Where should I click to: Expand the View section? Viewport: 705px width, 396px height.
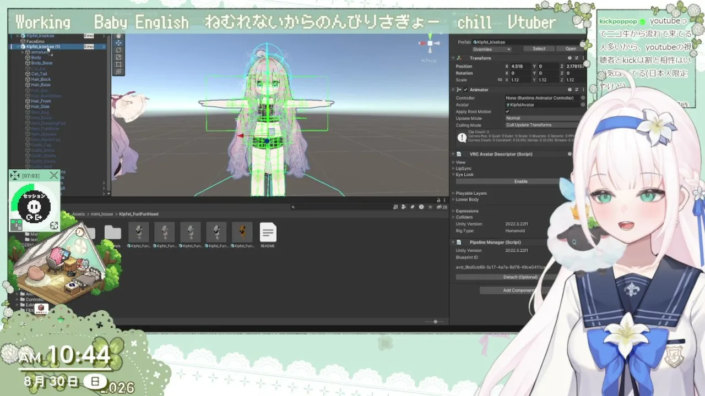453,162
